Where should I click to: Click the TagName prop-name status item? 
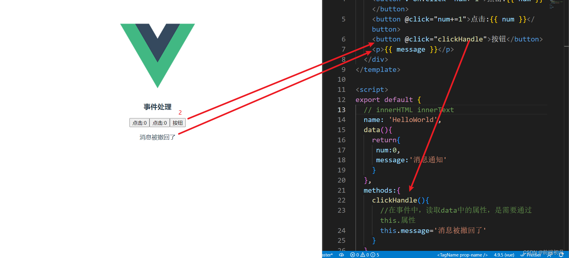point(462,255)
